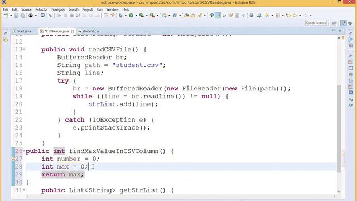Open the terminal/console toolbar icon
This screenshot has width=357, height=201.
(x=42, y=15)
